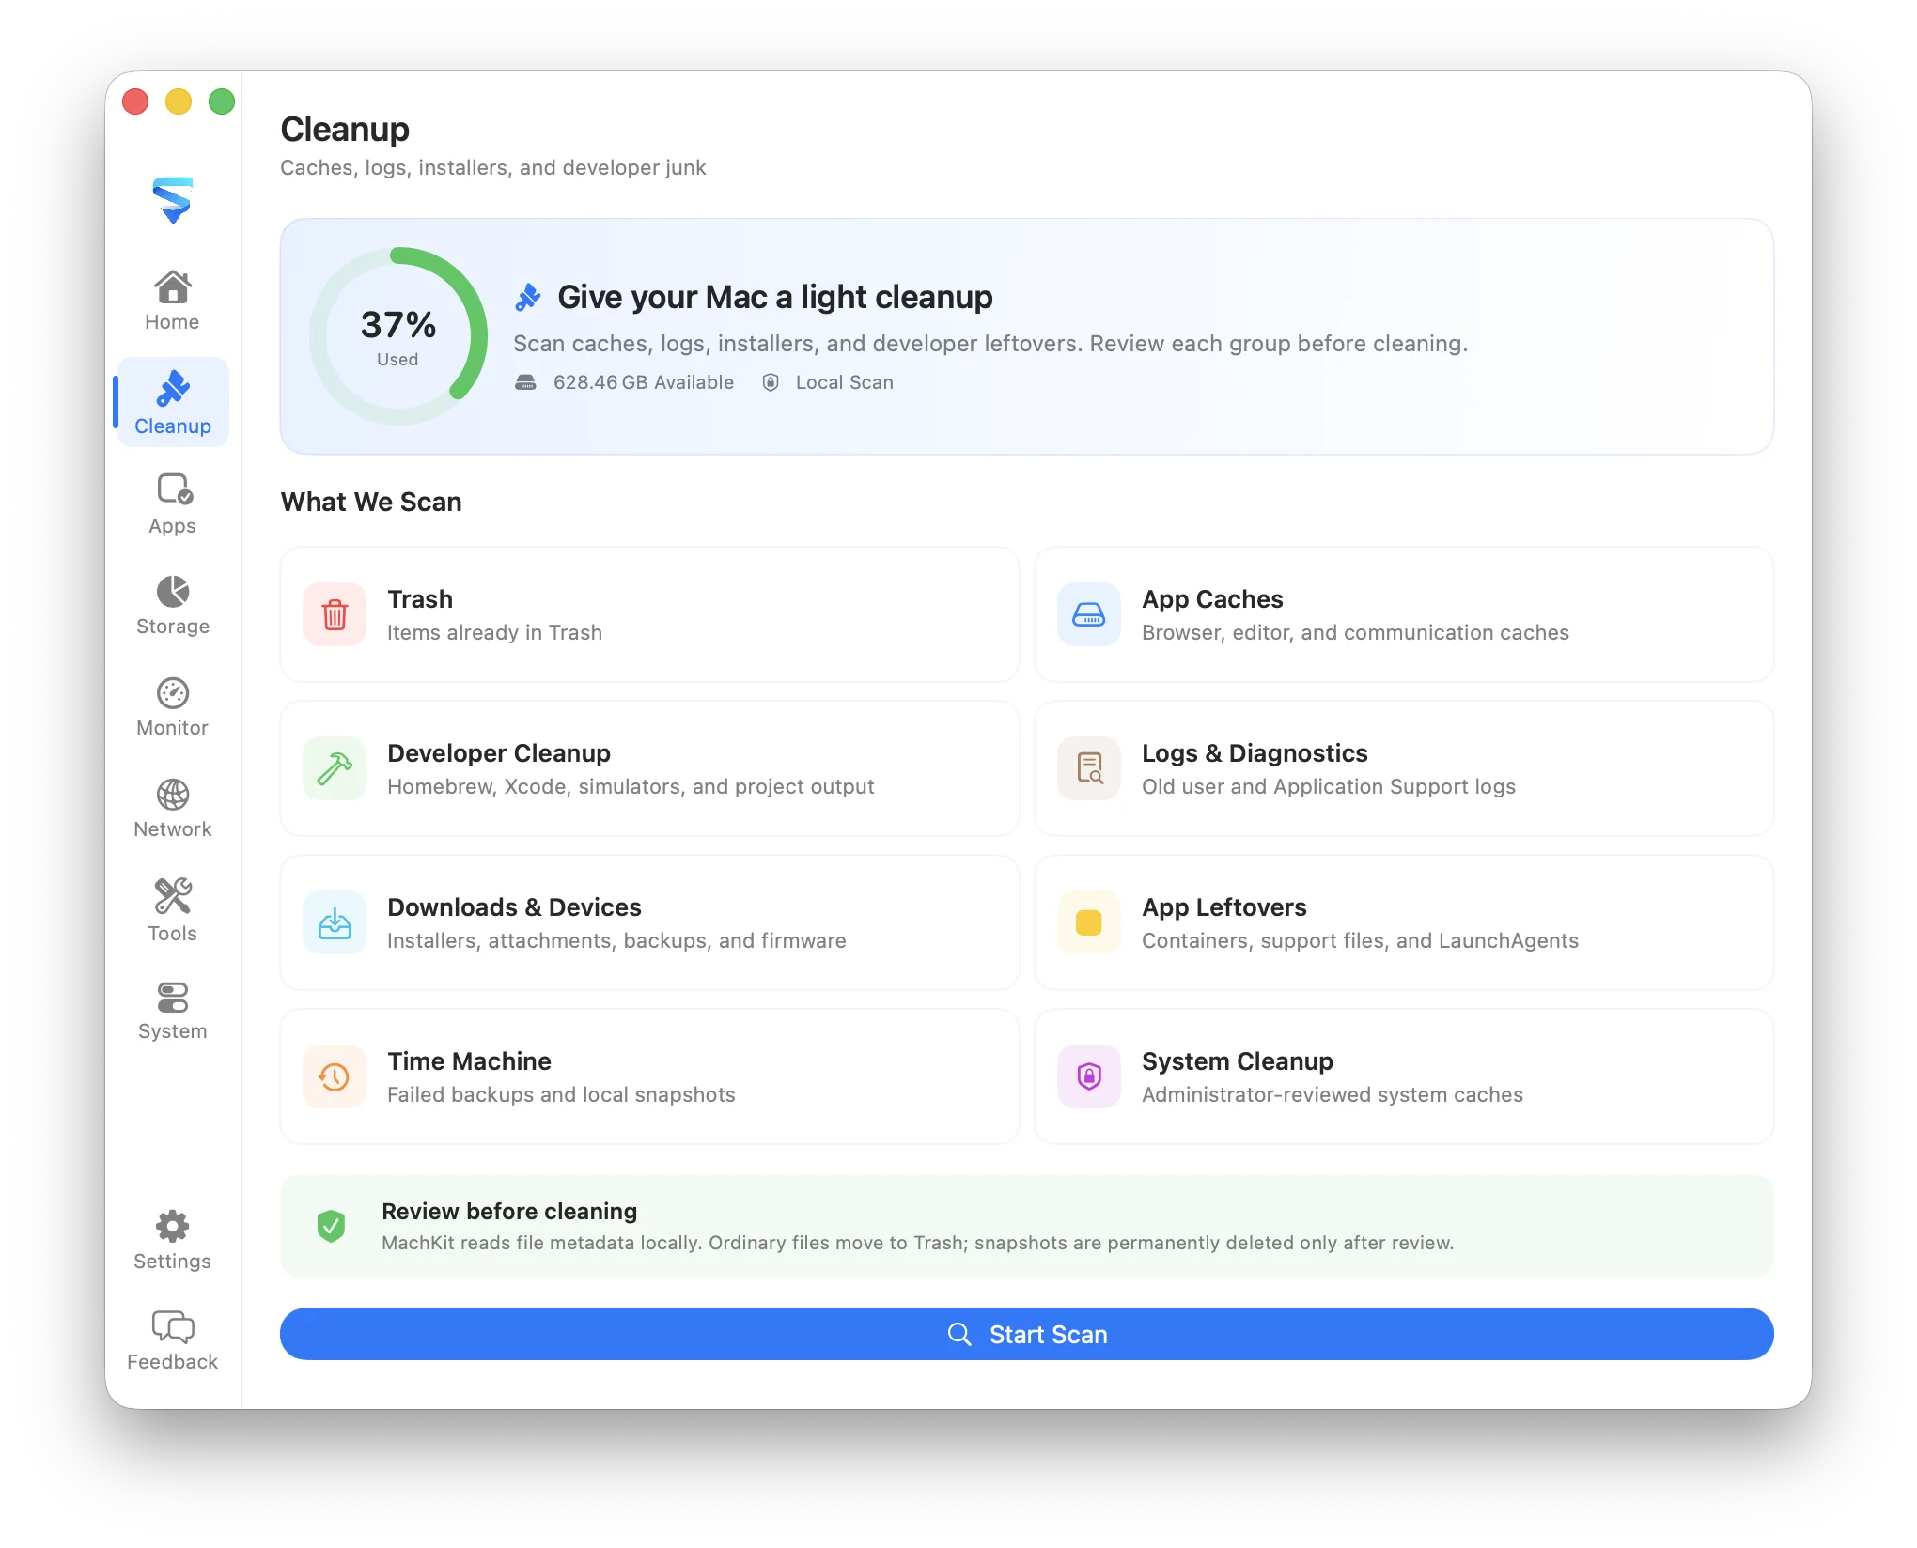Click the 37% Used disk ring
Screen dimensions: 1917x1548
[x=398, y=336]
